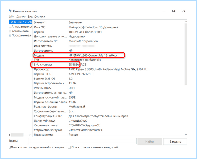The width and height of the screenshot is (197, 159).
Task: Click inside the Искать search field
Action: pos(82,141)
